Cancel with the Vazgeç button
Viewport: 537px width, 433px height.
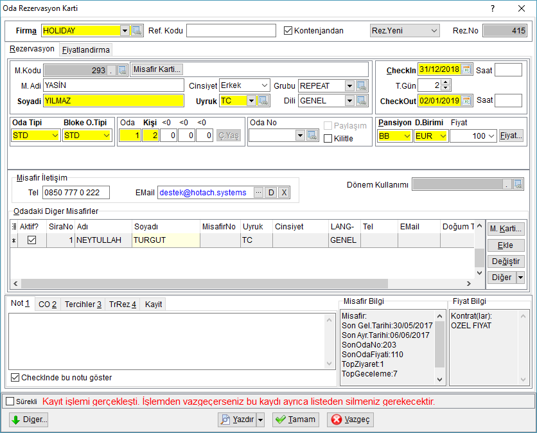(x=350, y=420)
